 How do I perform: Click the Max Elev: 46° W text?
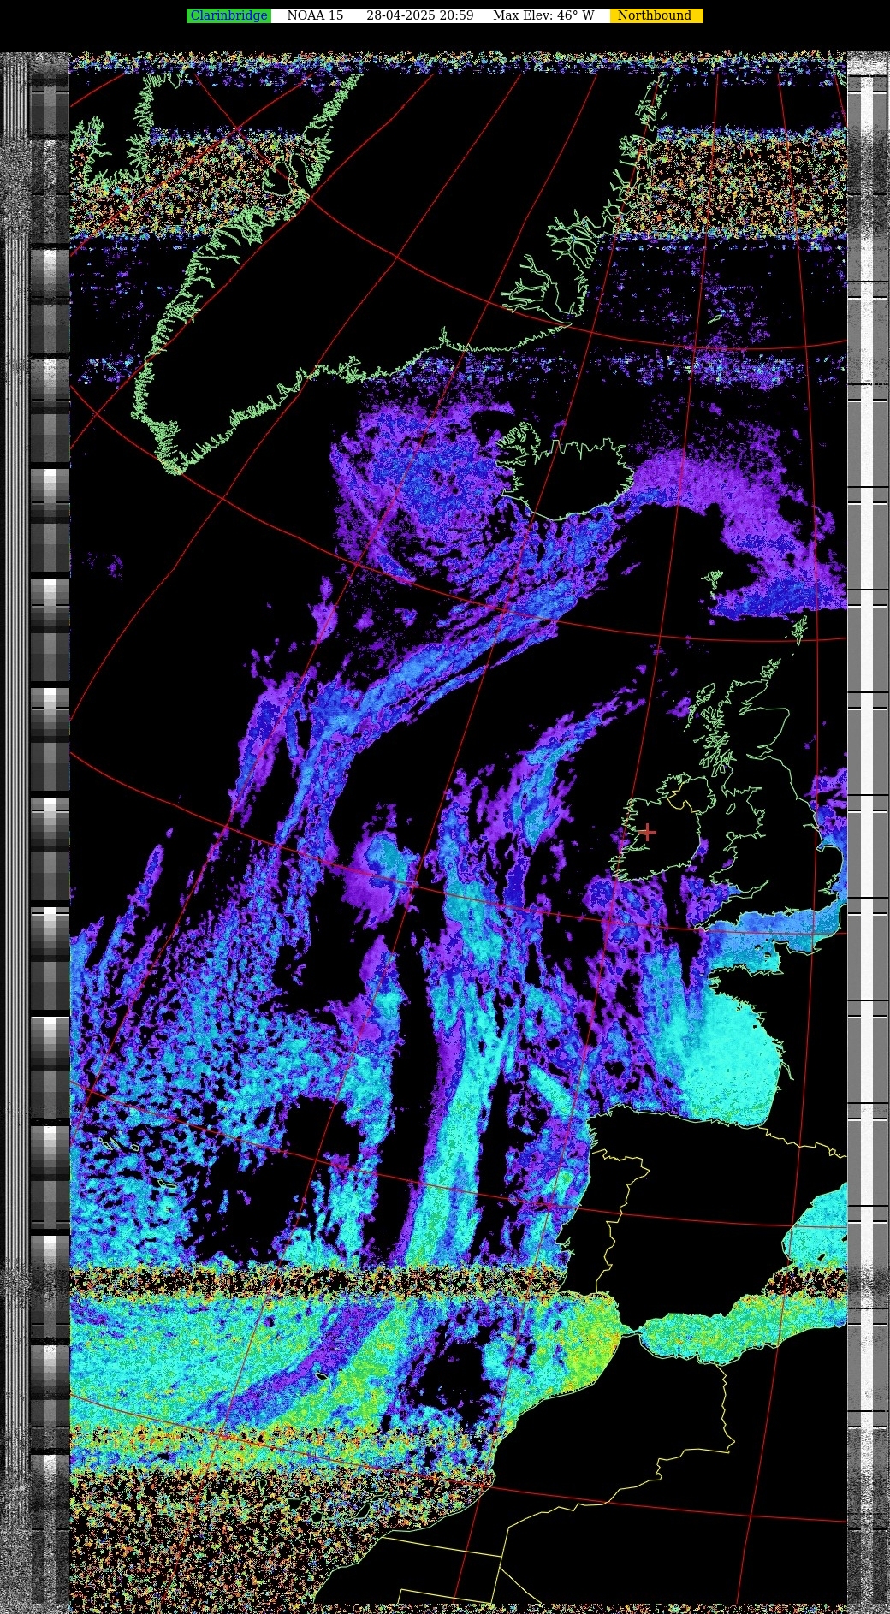(543, 15)
